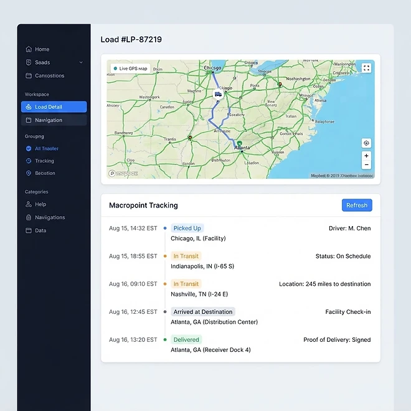Select text 'Nashville, TN (I-24 E)'
This screenshot has height=411, width=411.
tap(199, 295)
